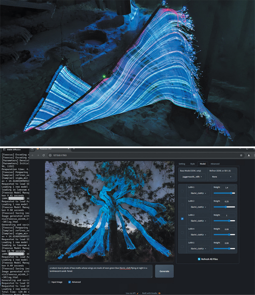Switch to the Style tab
This screenshot has width=255, height=295.
[x=192, y=164]
